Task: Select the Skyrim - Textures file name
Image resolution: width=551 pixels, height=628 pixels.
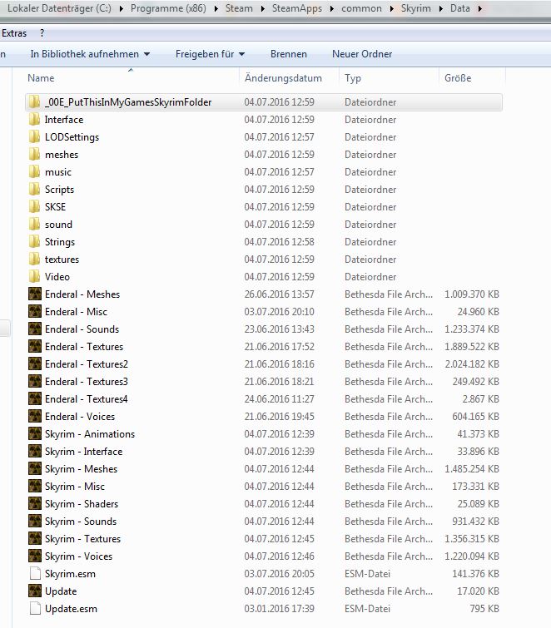Action: (82, 539)
